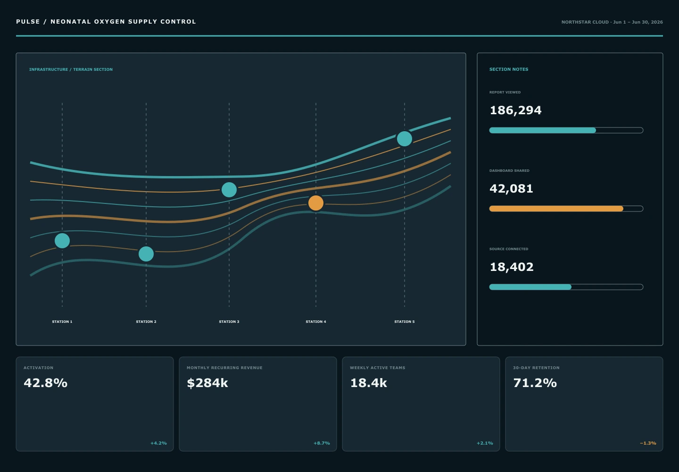This screenshot has width=679, height=472.
Task: Click the STATION 1 axis label
Action: 62,322
